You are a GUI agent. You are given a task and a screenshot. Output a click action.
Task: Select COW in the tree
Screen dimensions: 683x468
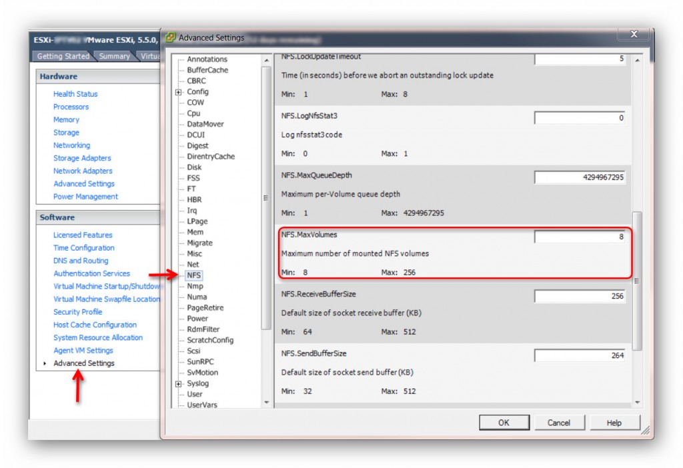pos(195,102)
